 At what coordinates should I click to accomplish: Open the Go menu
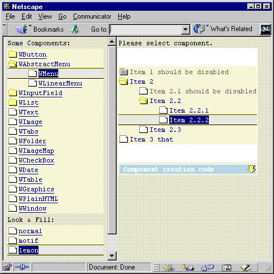pyautogui.click(x=62, y=16)
